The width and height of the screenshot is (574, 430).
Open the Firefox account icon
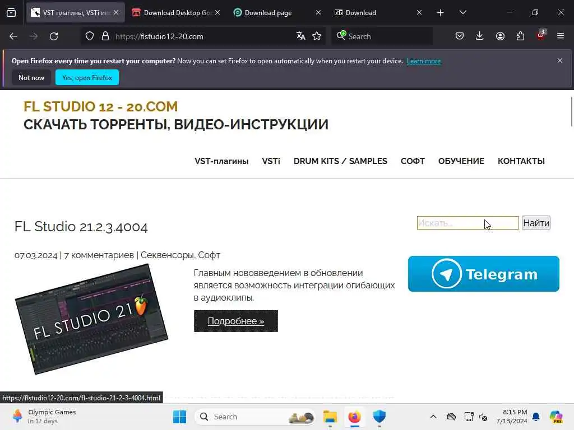[500, 36]
